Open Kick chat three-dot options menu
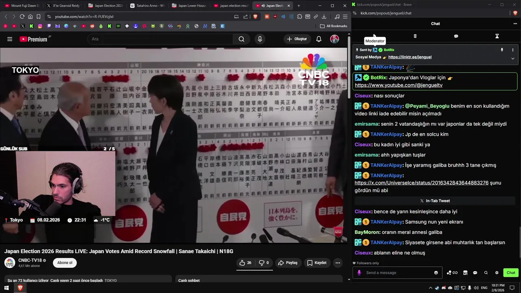The width and height of the screenshot is (521, 293). point(515,24)
